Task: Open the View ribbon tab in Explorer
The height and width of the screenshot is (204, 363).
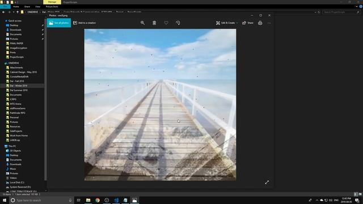Action: pyautogui.click(x=37, y=7)
